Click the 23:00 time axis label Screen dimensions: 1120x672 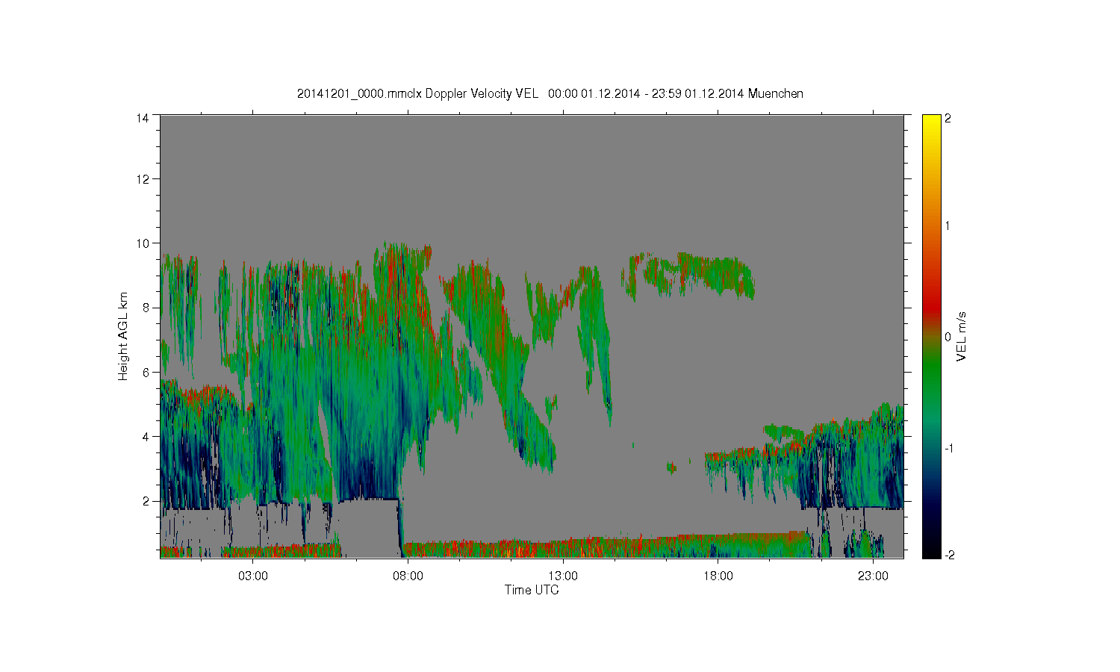click(x=873, y=576)
